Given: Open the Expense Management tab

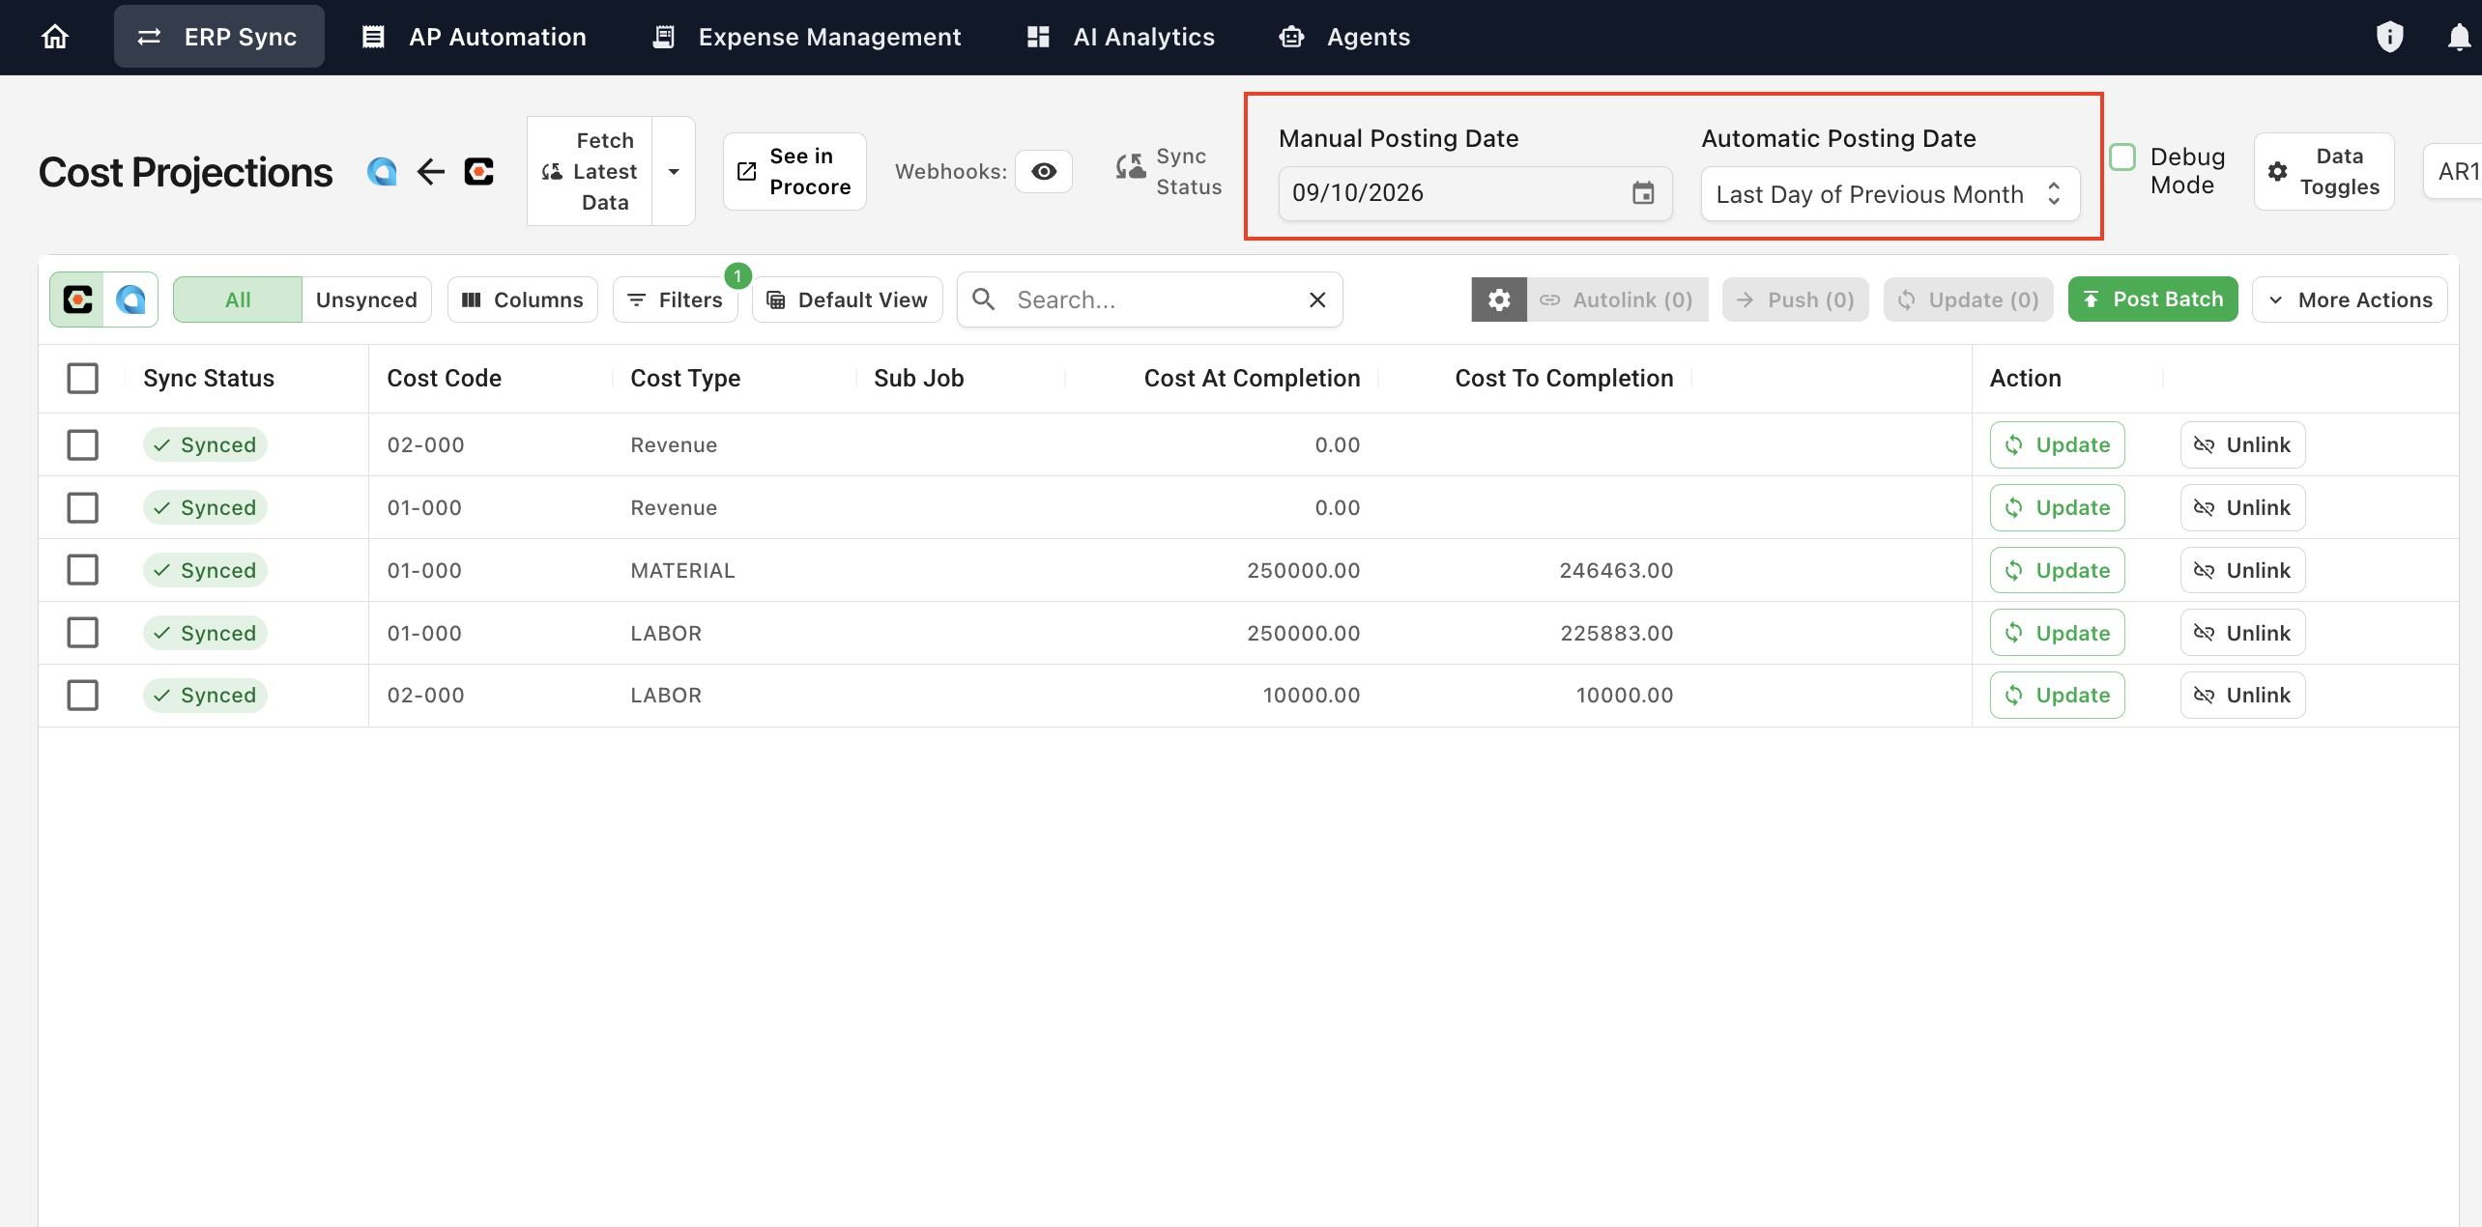Looking at the screenshot, I should click(x=807, y=37).
